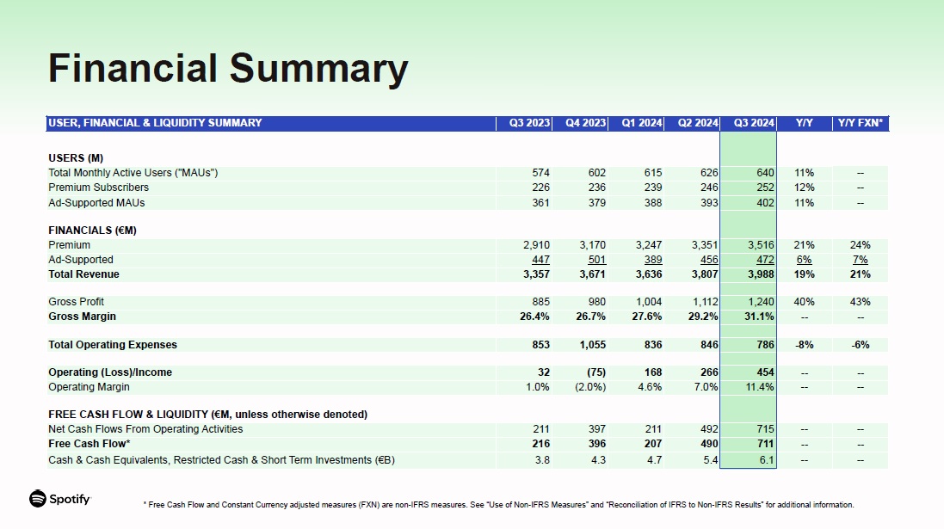Click the Spotify logo icon
Image resolution: width=944 pixels, height=529 pixels.
pos(38,499)
